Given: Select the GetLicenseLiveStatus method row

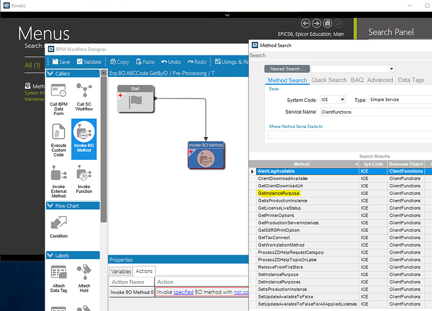Looking at the screenshot, I should pyautogui.click(x=341, y=208).
